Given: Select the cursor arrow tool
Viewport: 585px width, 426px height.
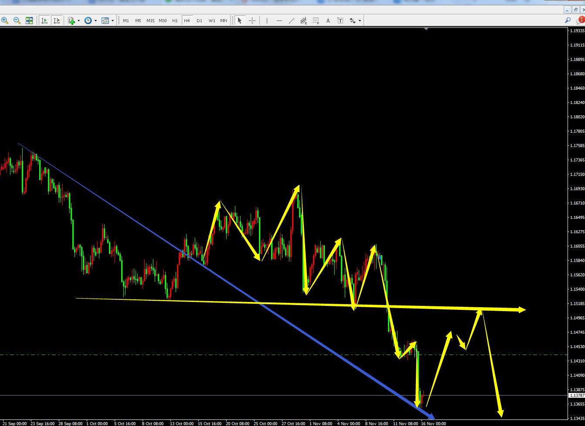Looking at the screenshot, I should pyautogui.click(x=239, y=20).
